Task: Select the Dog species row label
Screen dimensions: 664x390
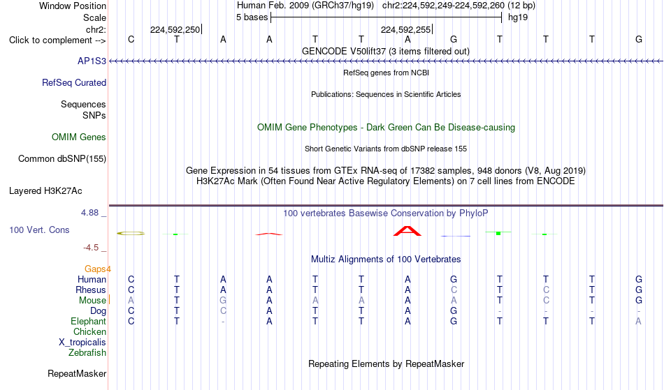Action: (x=98, y=311)
